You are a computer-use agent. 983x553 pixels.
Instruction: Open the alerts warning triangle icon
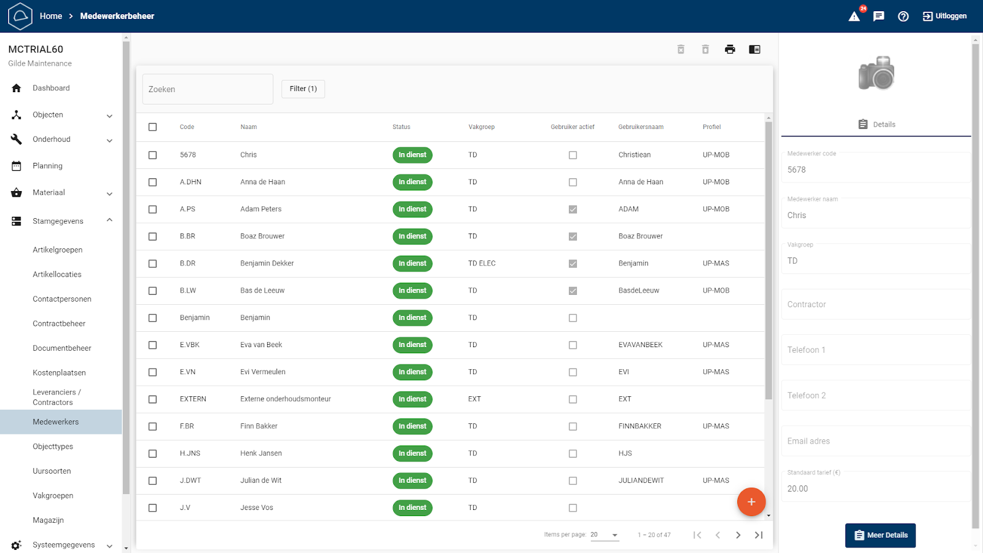[854, 17]
